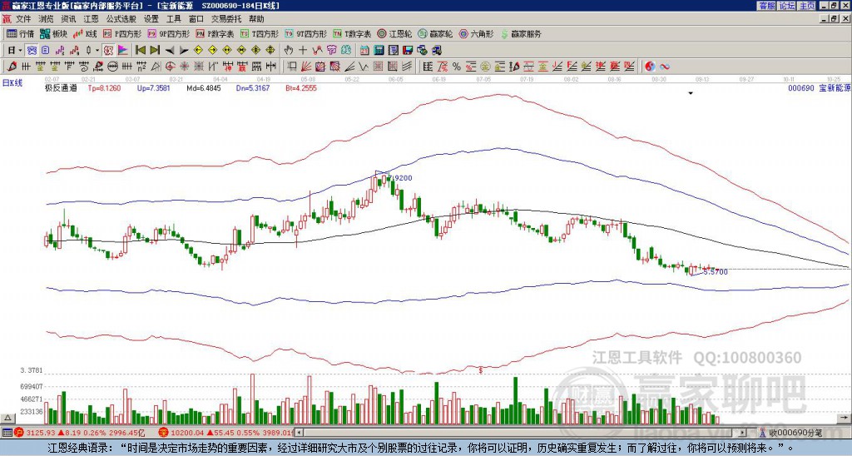Click the 日K线 label

(x=12, y=82)
